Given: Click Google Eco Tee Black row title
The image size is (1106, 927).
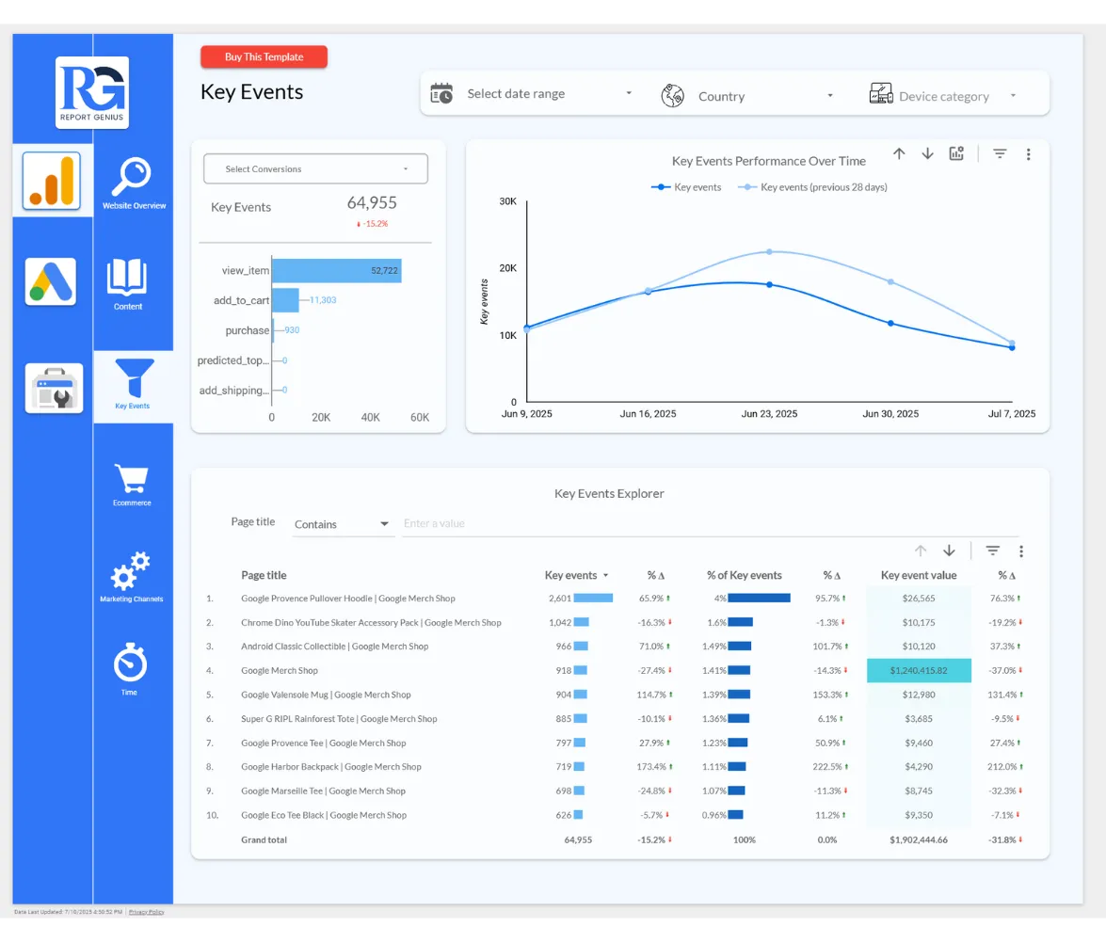Looking at the screenshot, I should pyautogui.click(x=324, y=816).
